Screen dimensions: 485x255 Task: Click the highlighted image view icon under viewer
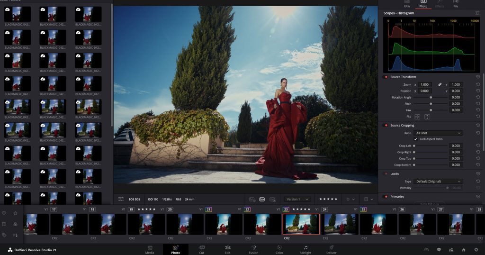pos(262,199)
